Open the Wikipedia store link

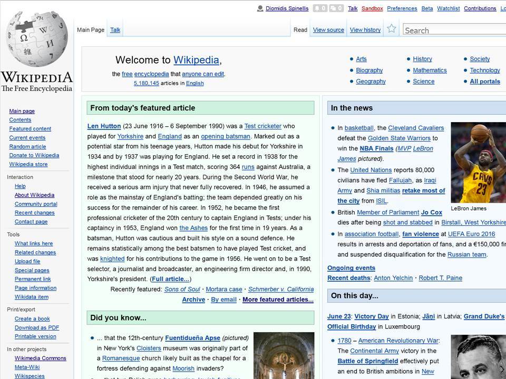click(x=28, y=164)
